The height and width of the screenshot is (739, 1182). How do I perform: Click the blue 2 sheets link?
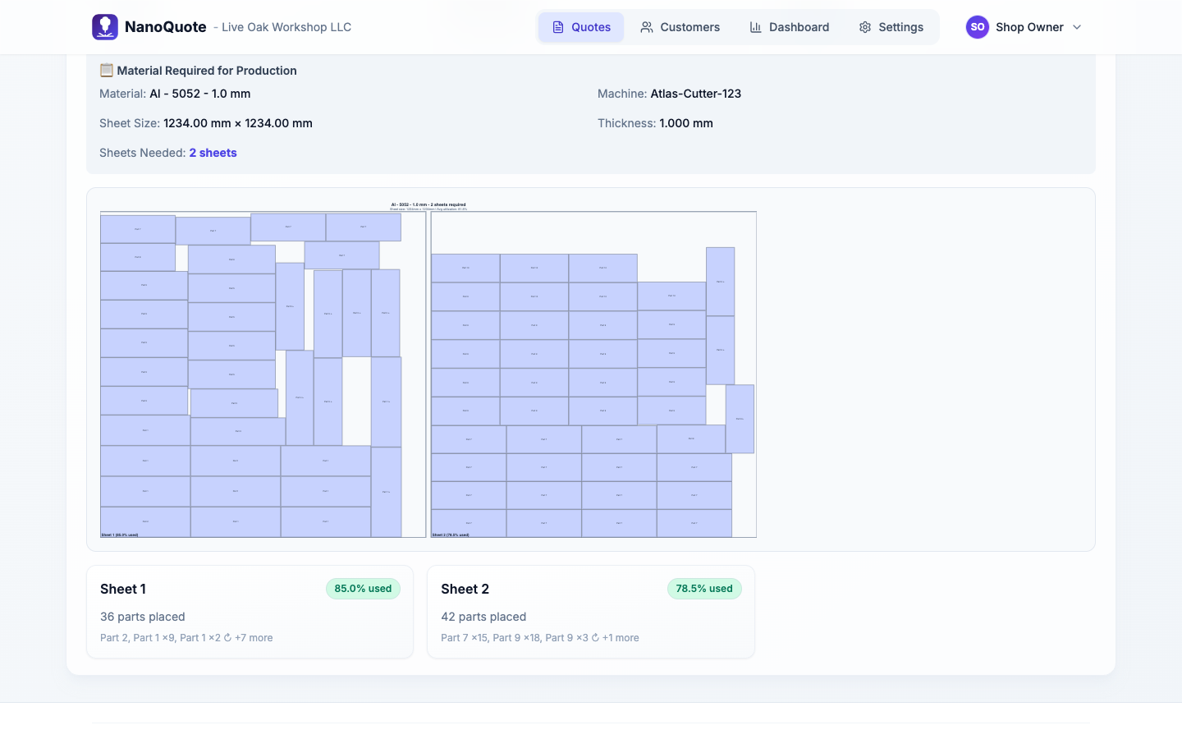pyautogui.click(x=213, y=152)
